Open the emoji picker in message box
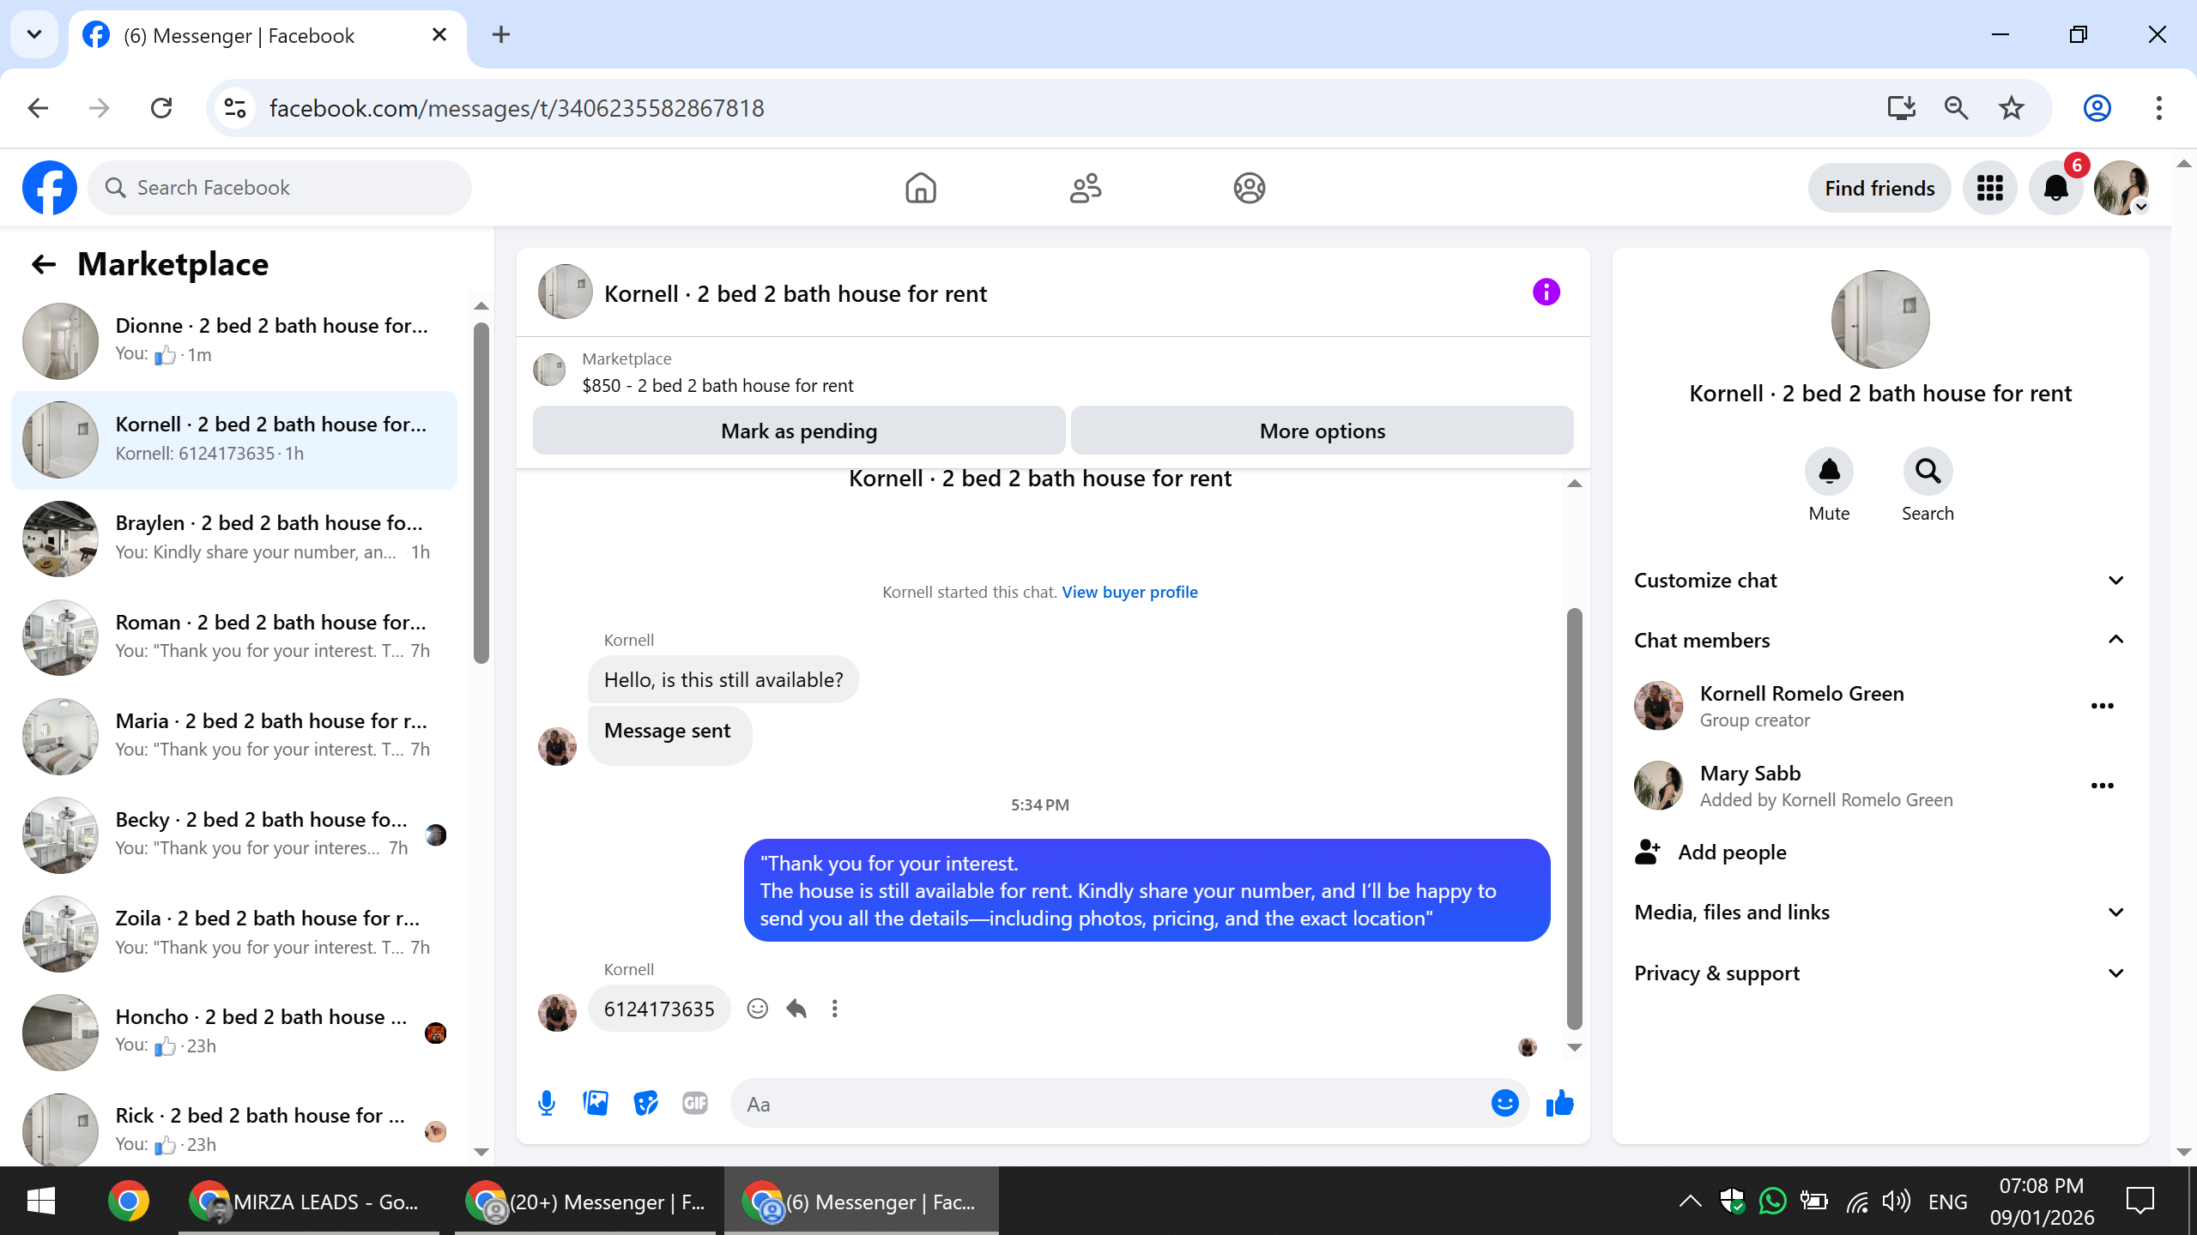2197x1235 pixels. pyautogui.click(x=1504, y=1103)
